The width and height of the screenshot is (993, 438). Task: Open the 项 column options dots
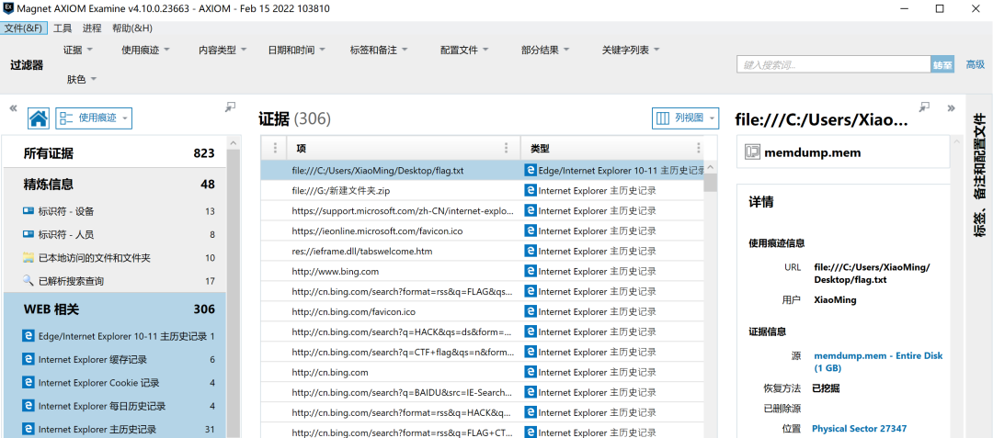pyautogui.click(x=506, y=148)
